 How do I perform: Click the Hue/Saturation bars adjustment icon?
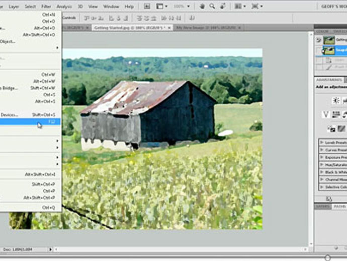tap(336, 115)
